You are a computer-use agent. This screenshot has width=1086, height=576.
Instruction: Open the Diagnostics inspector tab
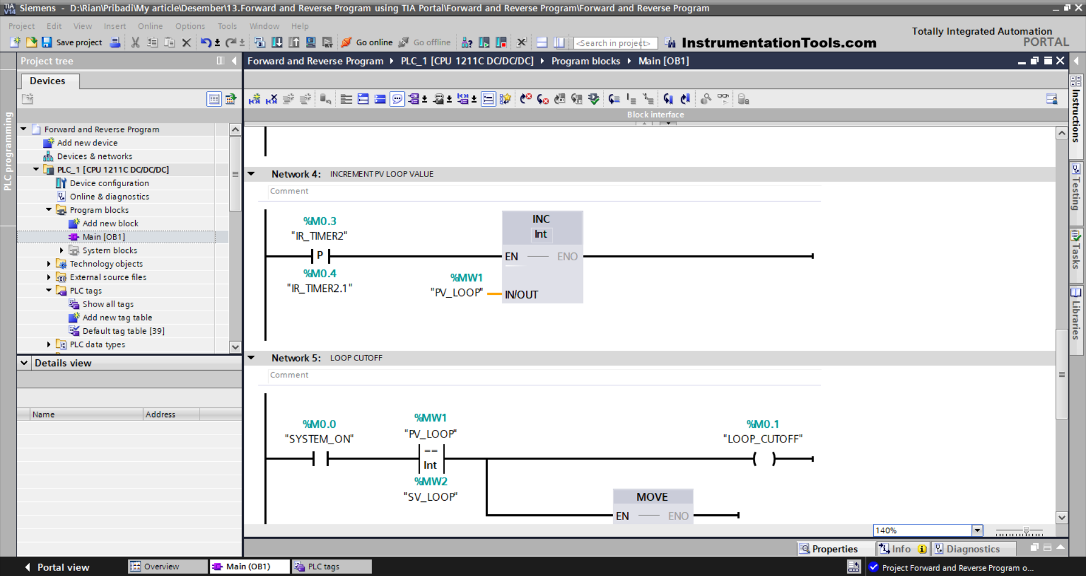973,549
